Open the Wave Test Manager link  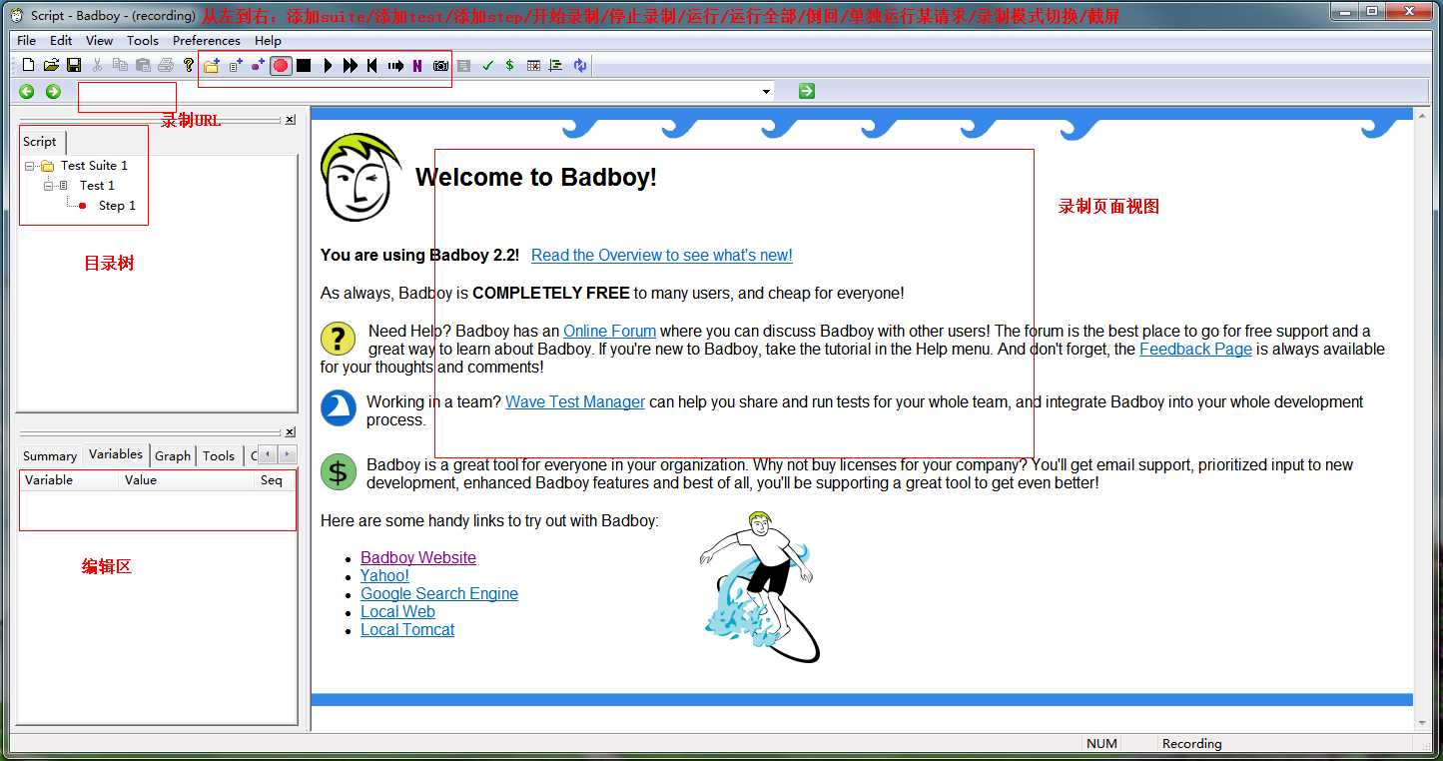tap(575, 402)
